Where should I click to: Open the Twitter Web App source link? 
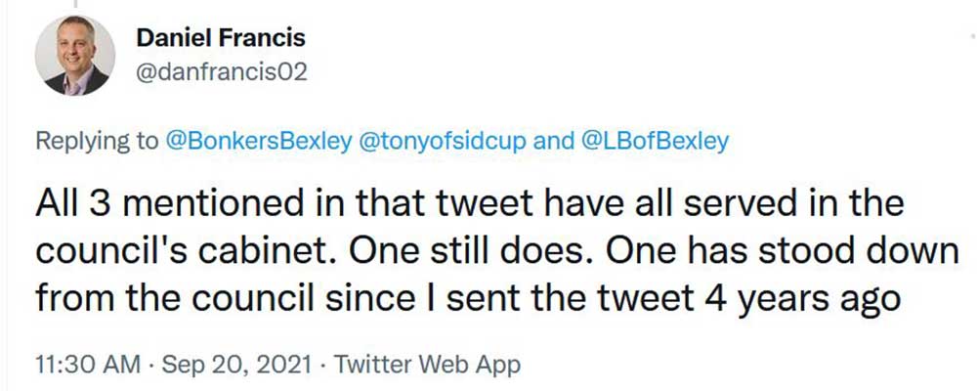coord(427,365)
